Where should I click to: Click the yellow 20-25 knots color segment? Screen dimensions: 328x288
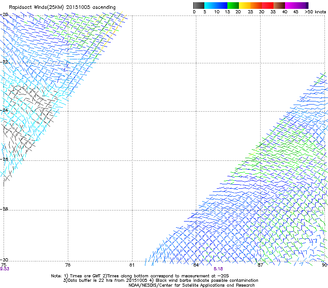[x=244, y=5]
